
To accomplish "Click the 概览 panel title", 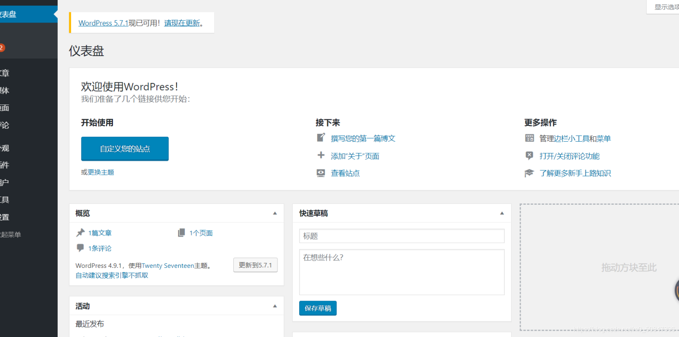I will pyautogui.click(x=83, y=213).
